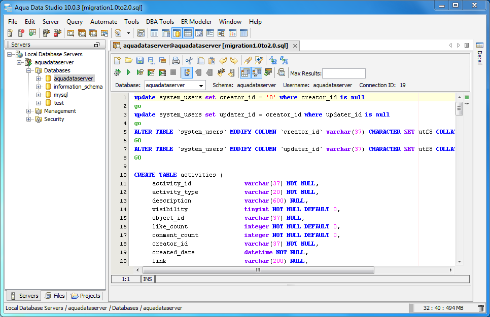
Task: Toggle the grid results view button
Action: (246, 73)
